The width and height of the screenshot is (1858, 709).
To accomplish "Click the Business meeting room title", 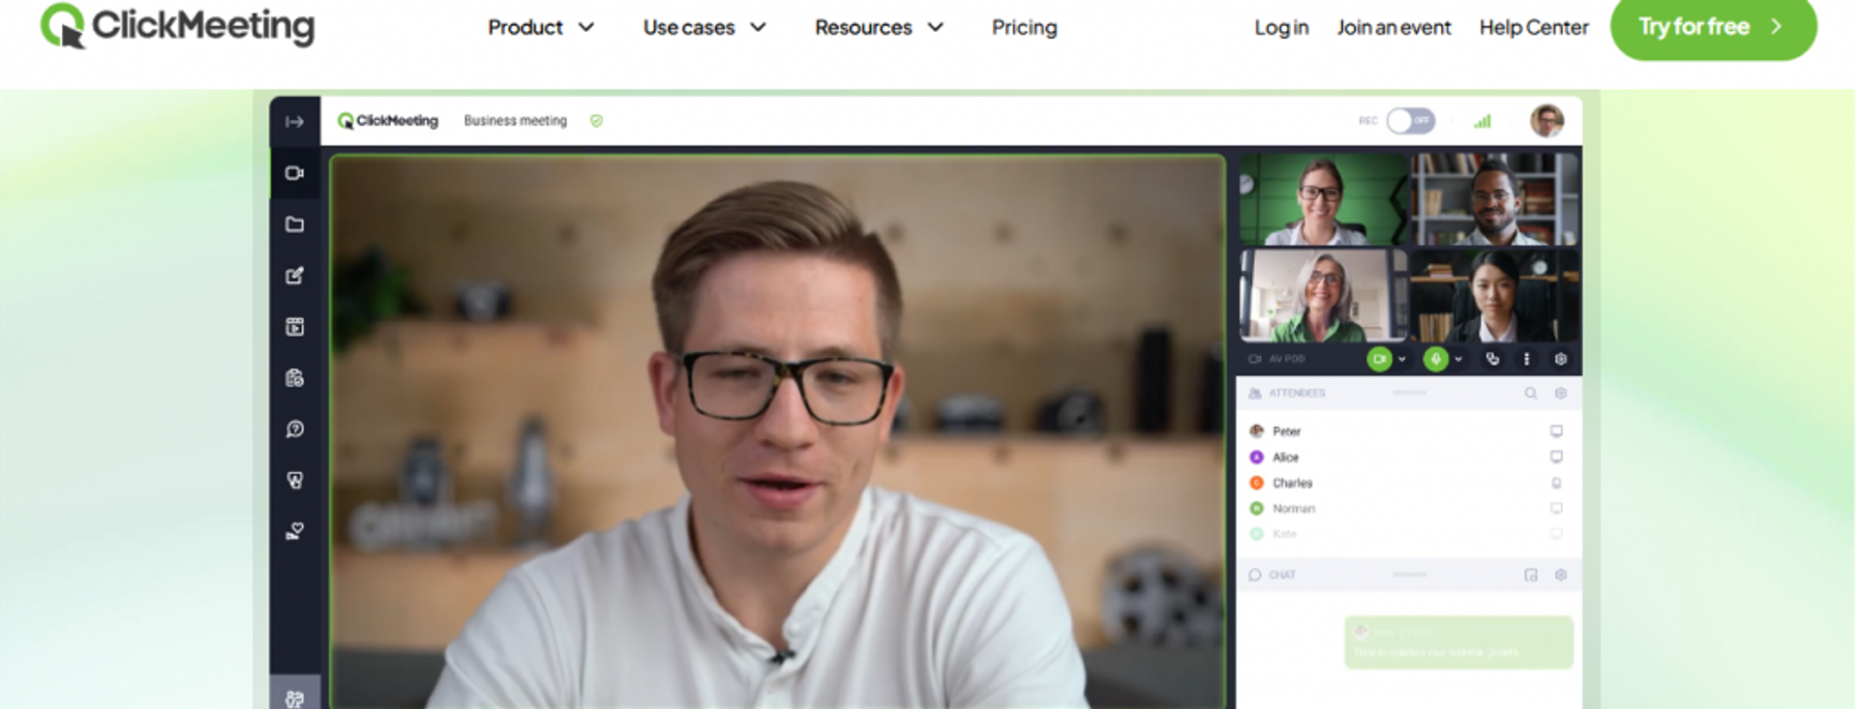I will point(515,121).
